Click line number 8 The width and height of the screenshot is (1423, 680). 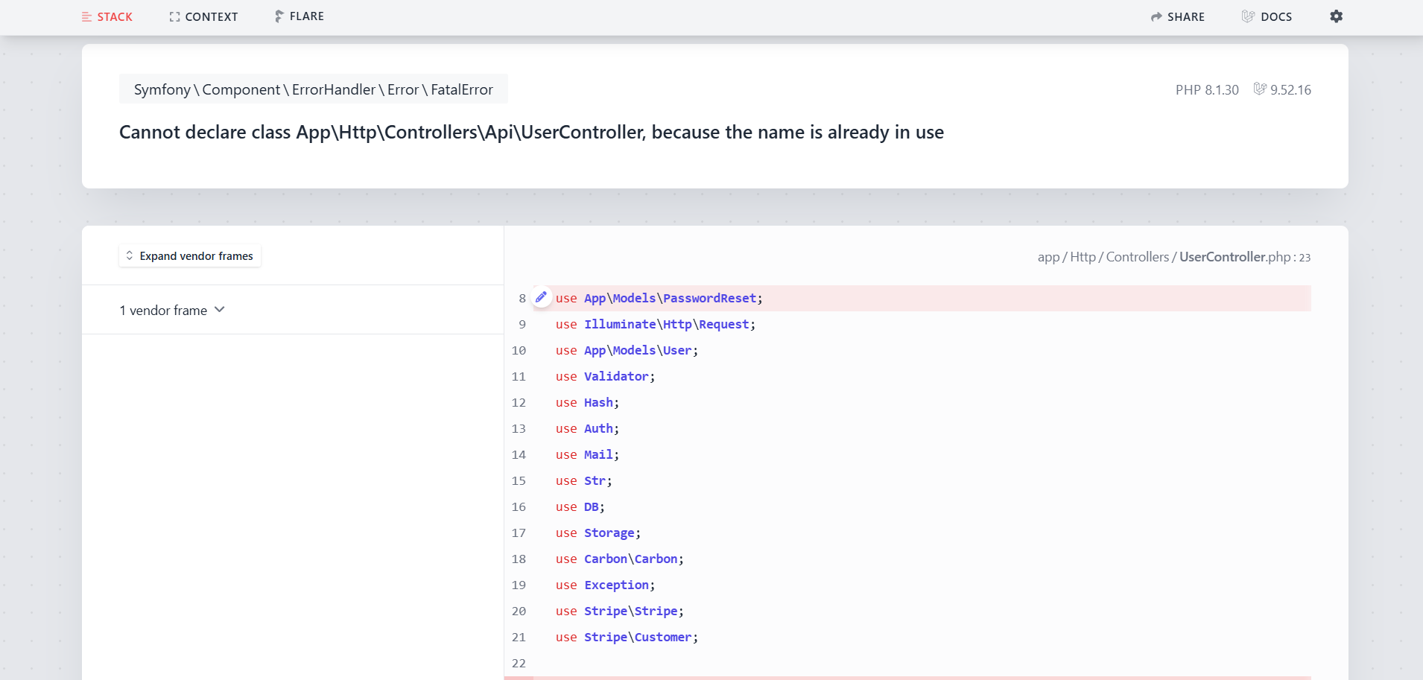[x=522, y=298]
